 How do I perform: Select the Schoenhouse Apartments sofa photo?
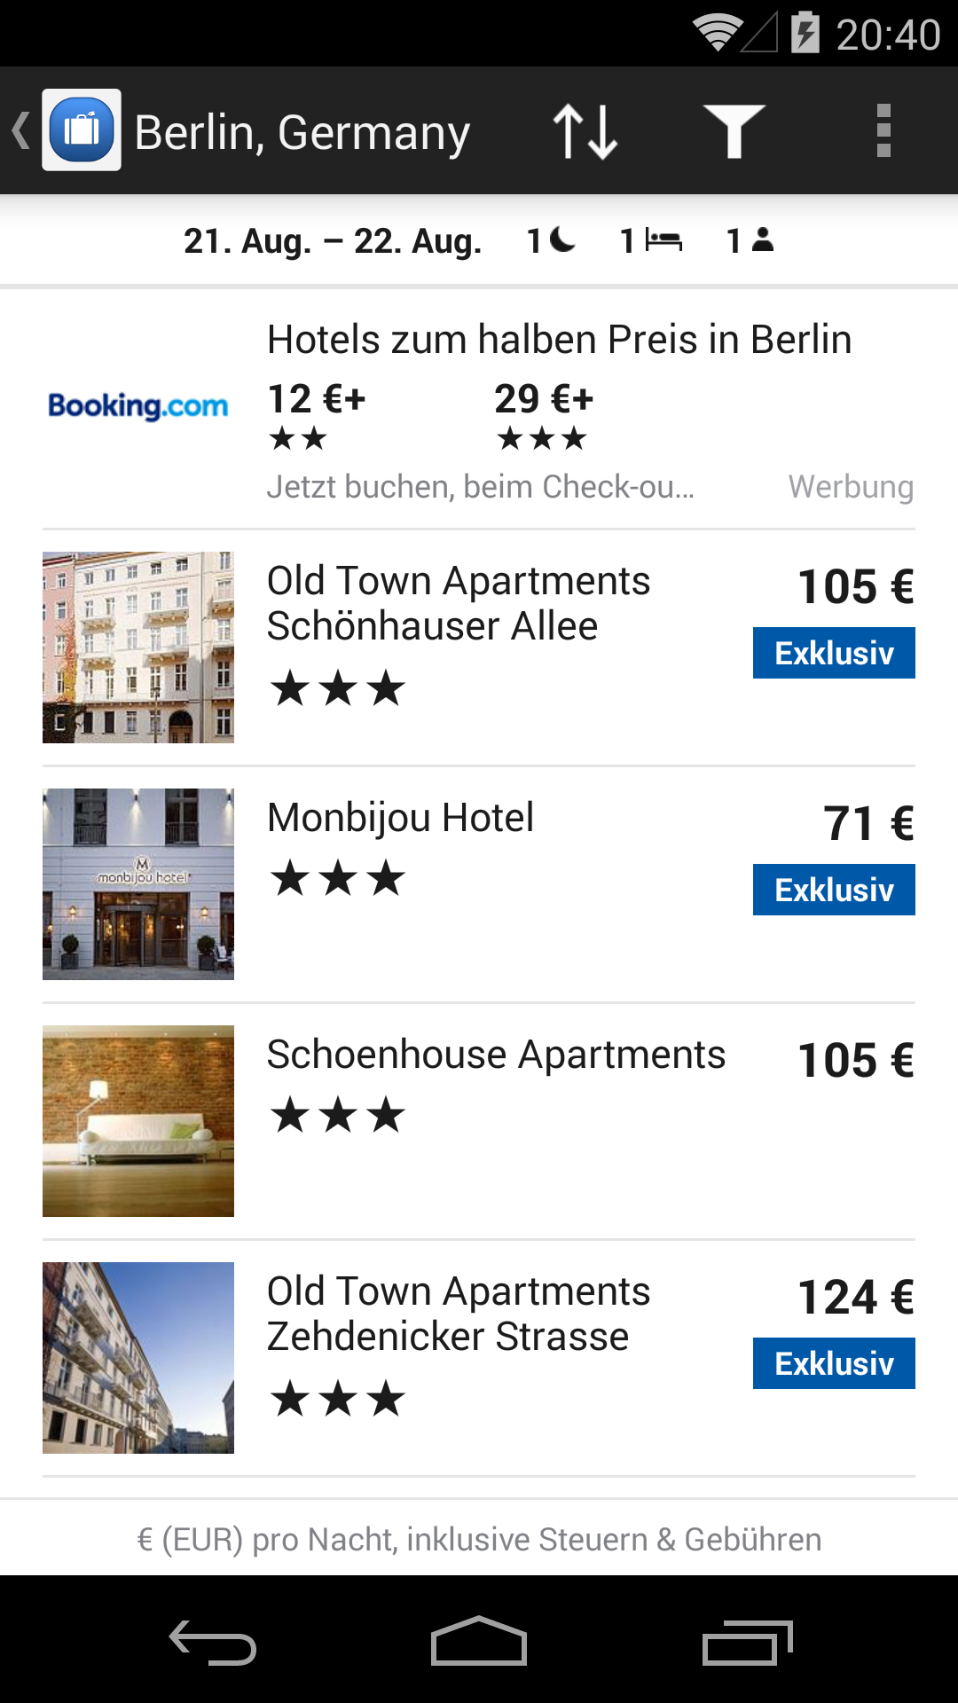pos(138,1121)
